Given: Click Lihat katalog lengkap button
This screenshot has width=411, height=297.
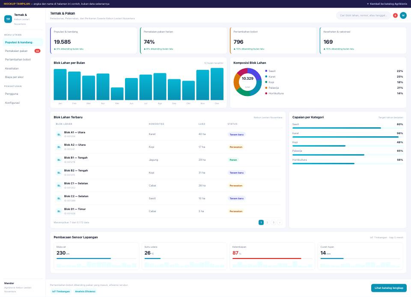Looking at the screenshot, I should [x=389, y=288].
